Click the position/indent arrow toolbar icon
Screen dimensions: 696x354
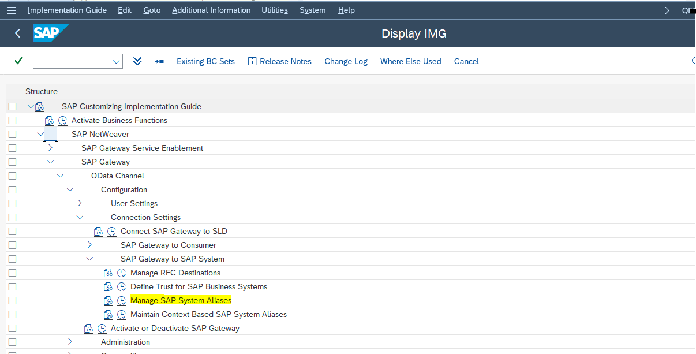159,61
